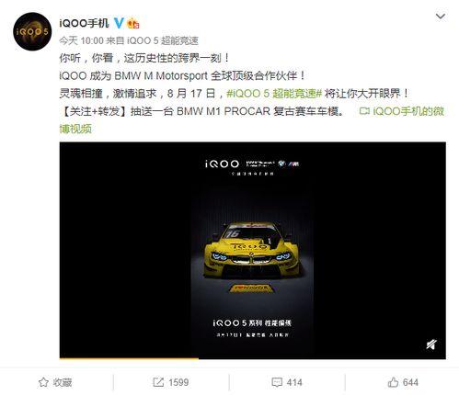The image size is (459, 395).
Task: Click the 收藏 favorite label
Action: [x=63, y=382]
